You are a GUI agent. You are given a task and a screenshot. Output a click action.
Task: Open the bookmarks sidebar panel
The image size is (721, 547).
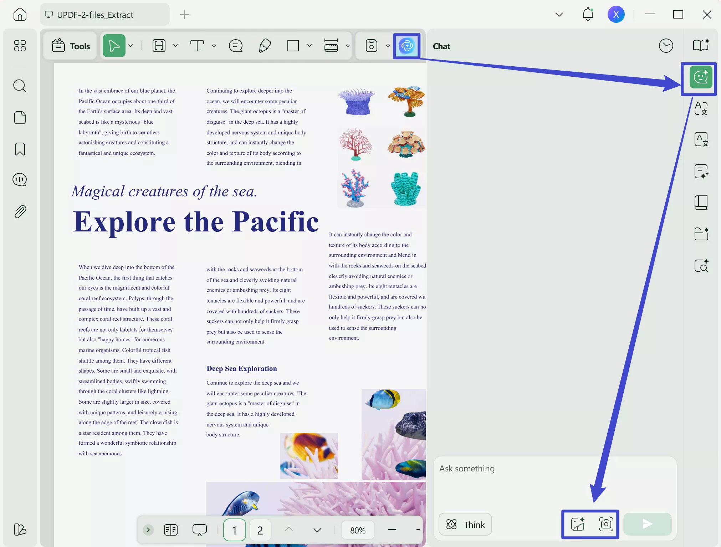point(20,149)
